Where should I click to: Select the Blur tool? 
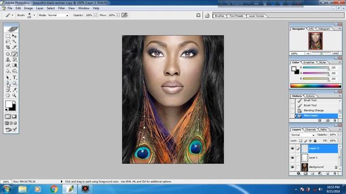8,71
